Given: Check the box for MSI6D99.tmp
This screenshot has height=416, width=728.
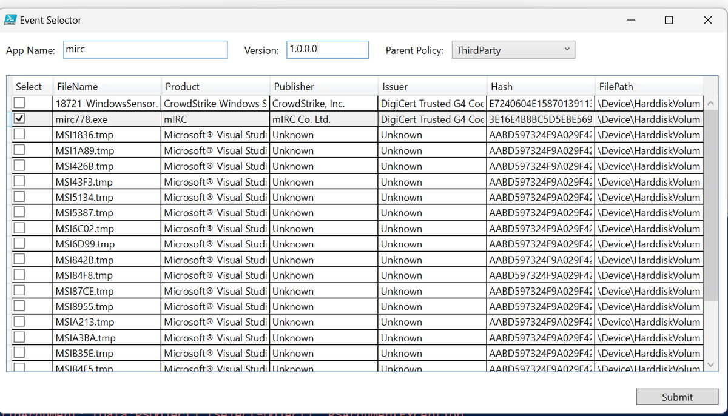Looking at the screenshot, I should click(x=19, y=244).
